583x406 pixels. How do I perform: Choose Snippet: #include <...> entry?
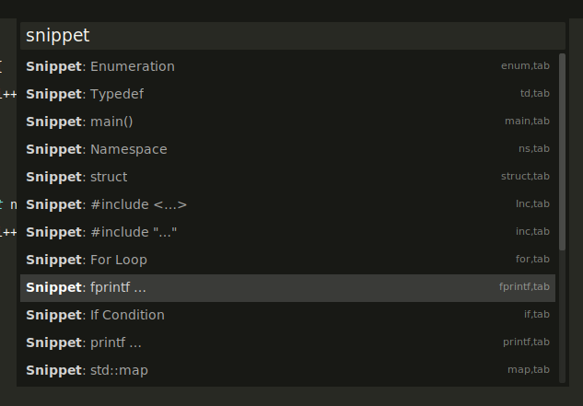point(107,204)
